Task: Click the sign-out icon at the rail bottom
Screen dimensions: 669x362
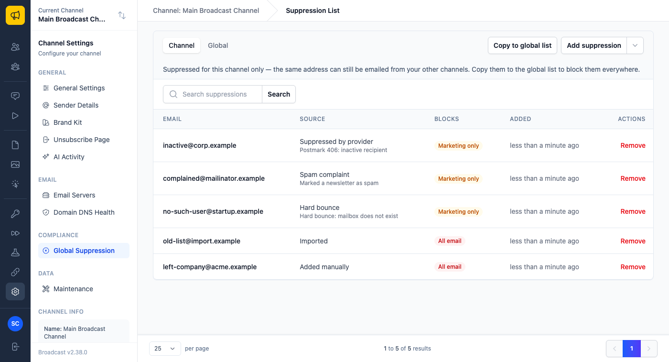Action: click(15, 347)
